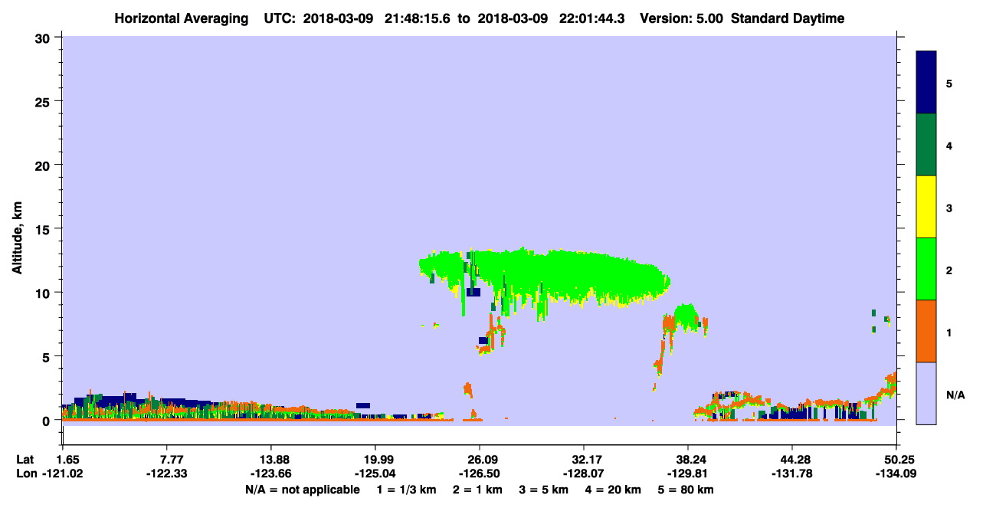Click the small green cloud near 8 km altitude
Viewport: 996px width, 511px height.
(x=684, y=316)
